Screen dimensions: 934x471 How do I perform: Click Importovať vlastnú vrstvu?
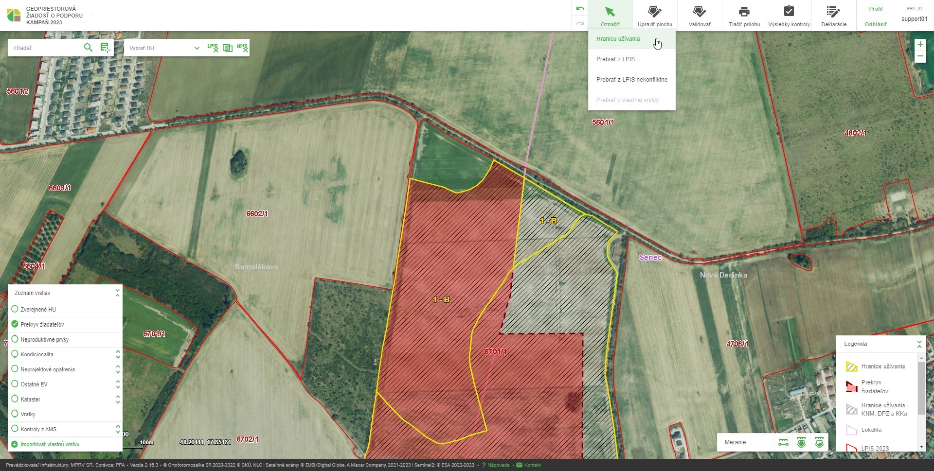[x=50, y=444]
